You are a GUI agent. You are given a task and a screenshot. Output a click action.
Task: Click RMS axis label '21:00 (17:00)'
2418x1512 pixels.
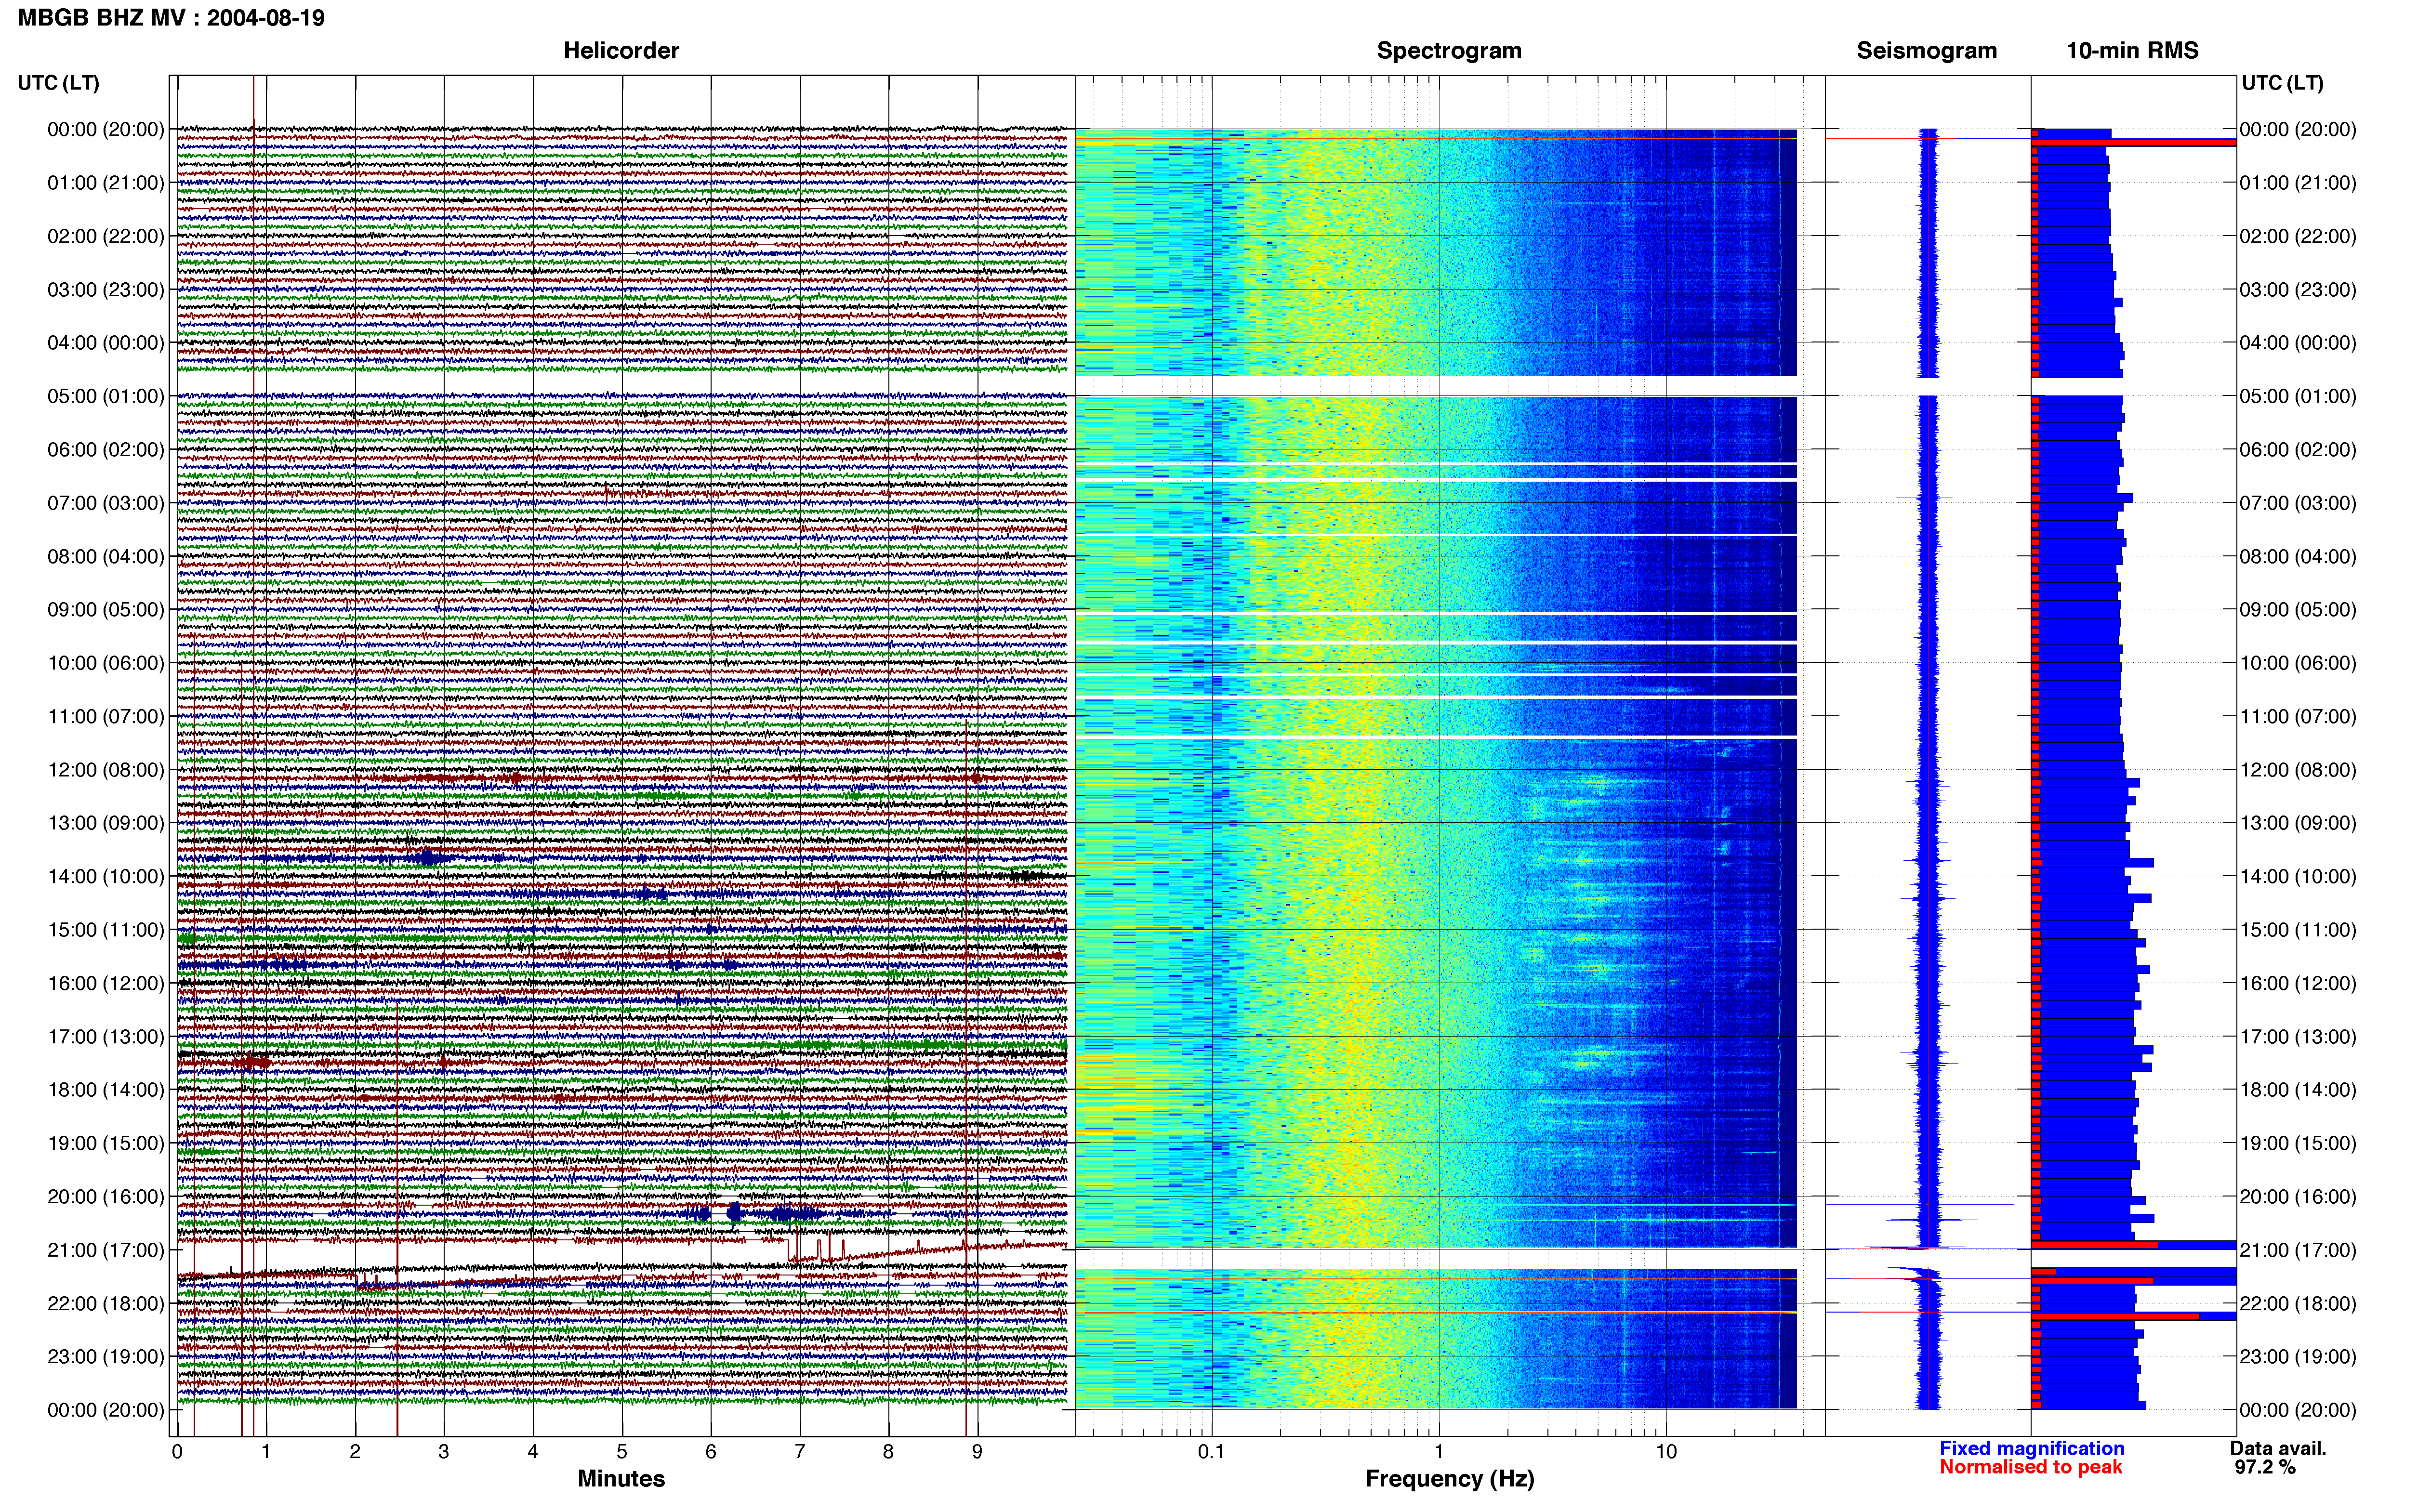(x=2298, y=1250)
